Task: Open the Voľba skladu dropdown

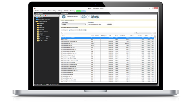Action: click(x=74, y=24)
